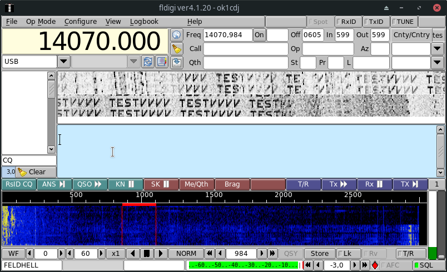The height and width of the screenshot is (272, 447).
Task: Click in the Call input field
Action: point(245,49)
